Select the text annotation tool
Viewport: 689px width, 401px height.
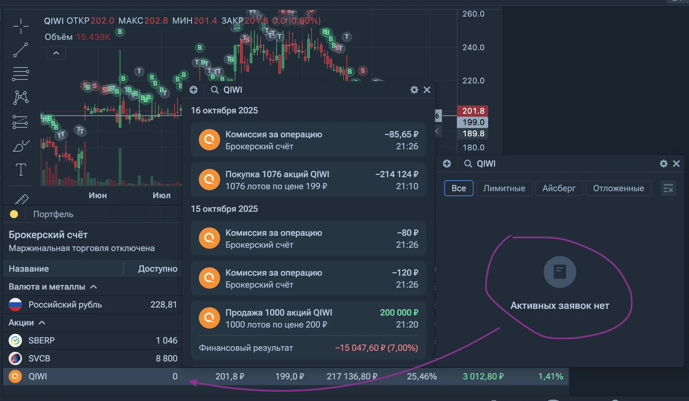click(21, 170)
